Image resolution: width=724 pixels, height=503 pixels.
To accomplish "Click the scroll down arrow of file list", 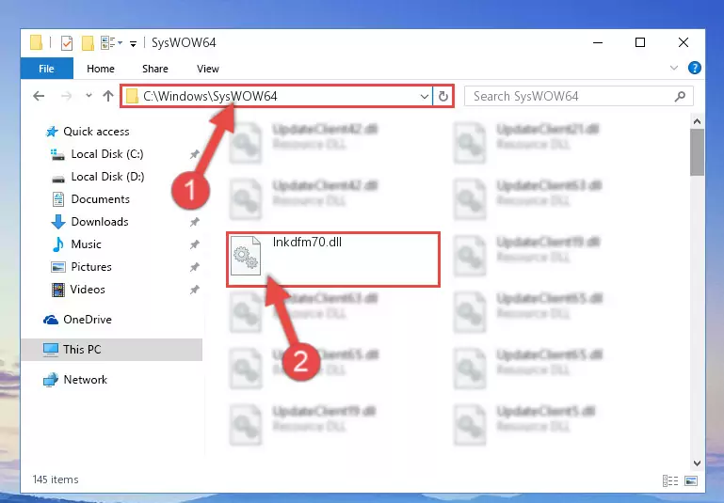I will click(697, 463).
